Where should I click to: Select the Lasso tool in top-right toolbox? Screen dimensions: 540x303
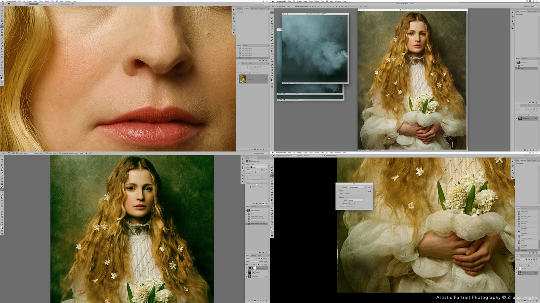[272, 18]
